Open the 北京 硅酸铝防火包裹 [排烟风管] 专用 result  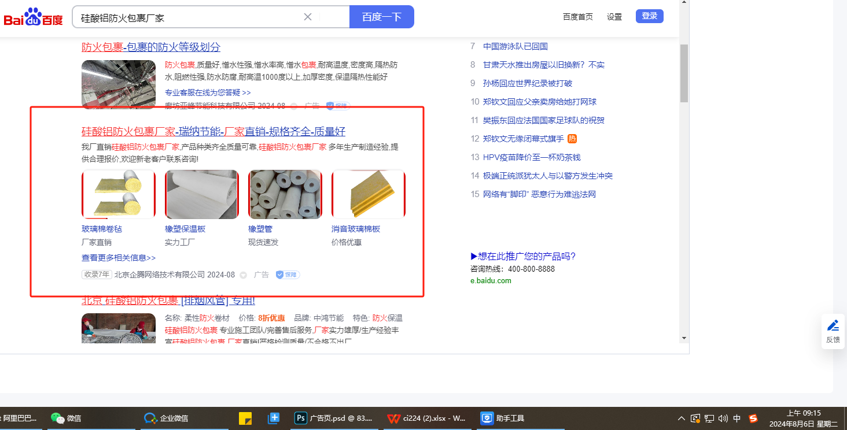click(168, 301)
